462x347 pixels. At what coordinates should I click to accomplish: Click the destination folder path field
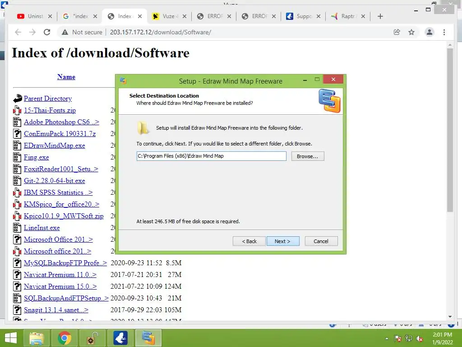tap(211, 156)
